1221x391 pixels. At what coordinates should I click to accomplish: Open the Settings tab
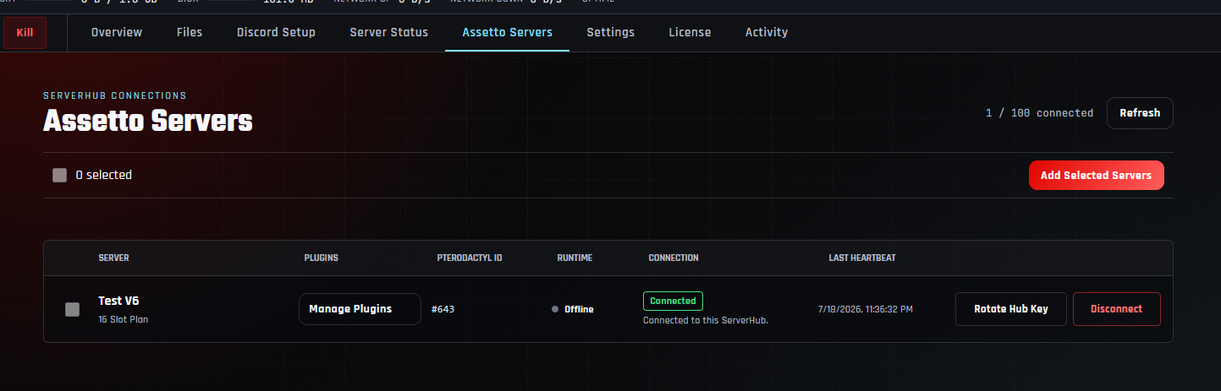pos(610,33)
